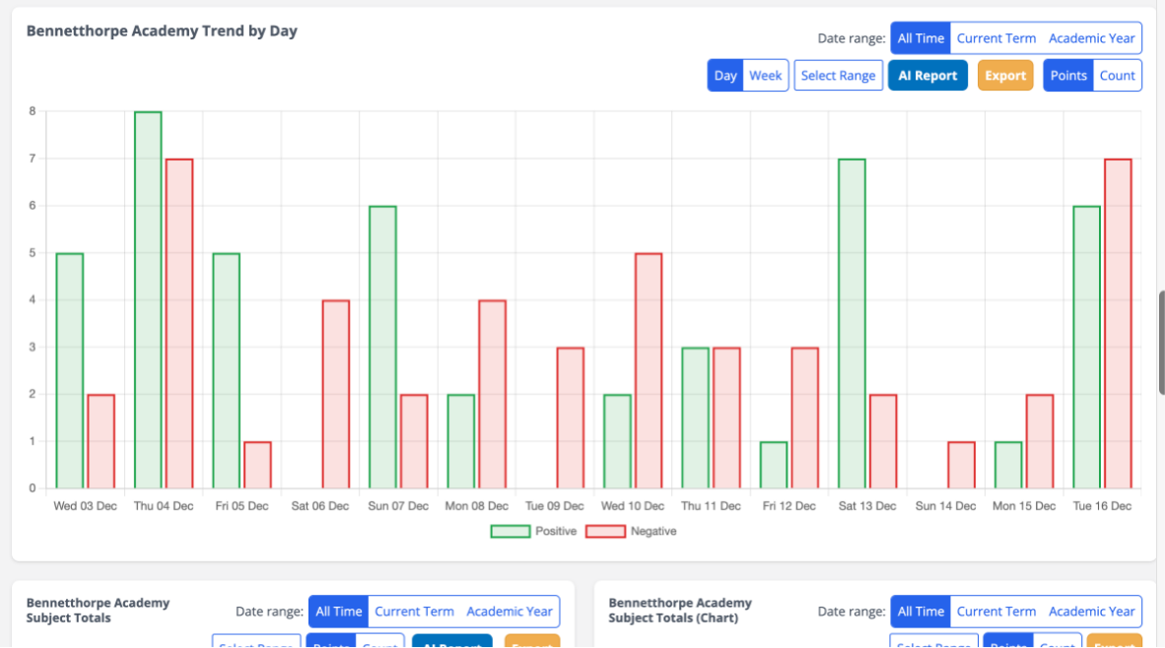Toggle Negative series in chart legend

631,531
